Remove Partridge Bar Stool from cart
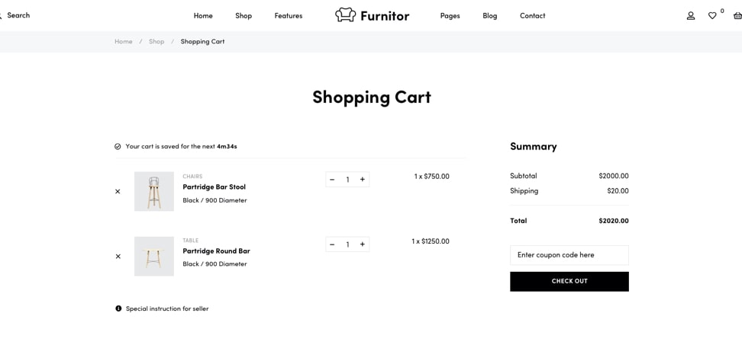This screenshot has width=742, height=361. click(118, 191)
